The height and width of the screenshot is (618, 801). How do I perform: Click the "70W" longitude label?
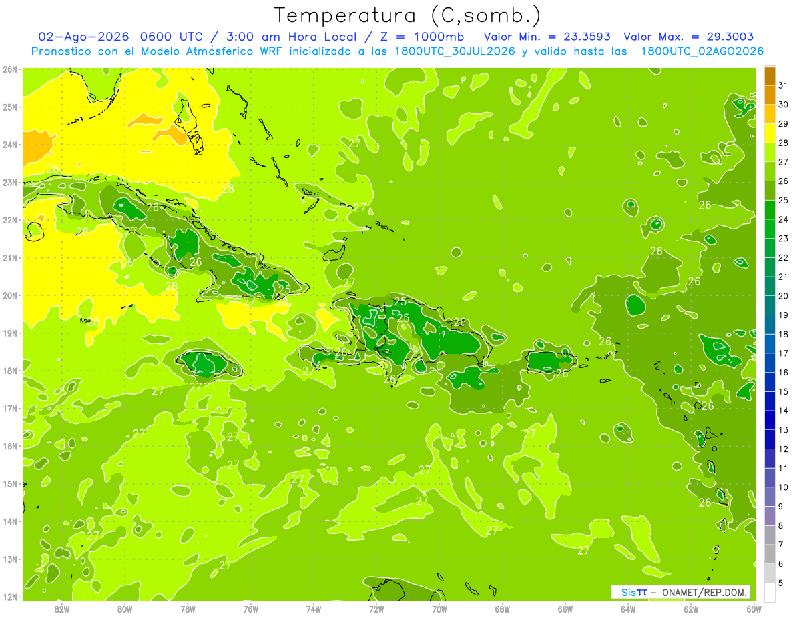(439, 609)
